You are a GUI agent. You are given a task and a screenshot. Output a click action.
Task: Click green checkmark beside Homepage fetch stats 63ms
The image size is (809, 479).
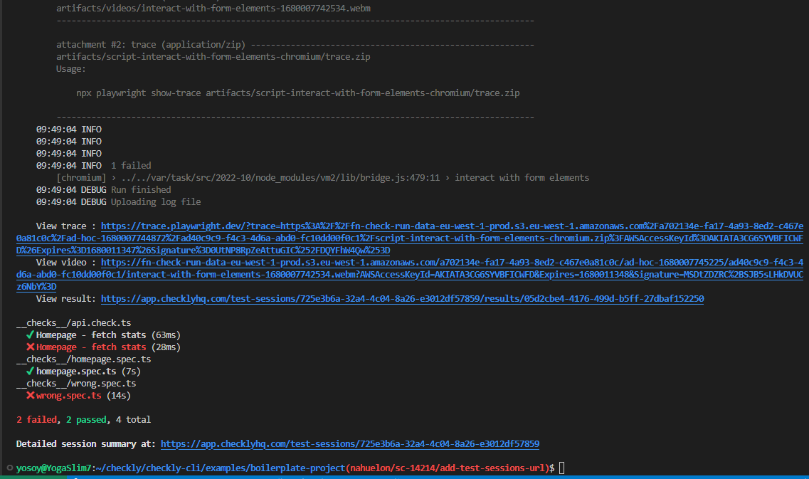[x=31, y=335]
